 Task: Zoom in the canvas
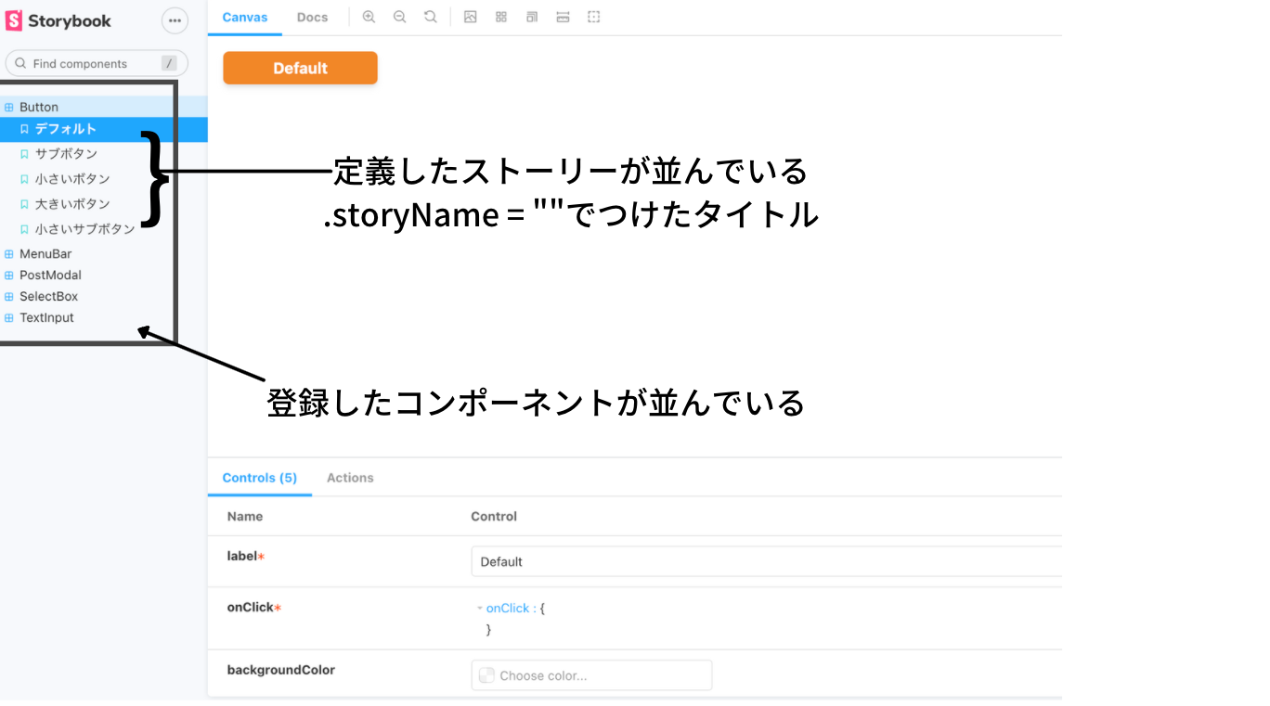click(x=369, y=17)
